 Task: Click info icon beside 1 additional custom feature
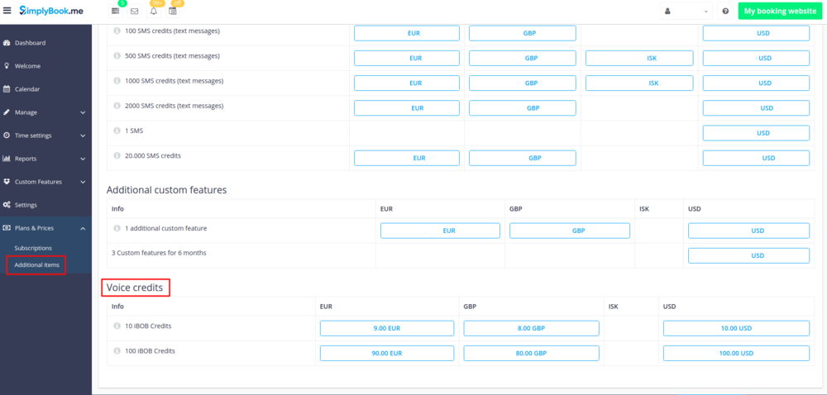(x=117, y=228)
